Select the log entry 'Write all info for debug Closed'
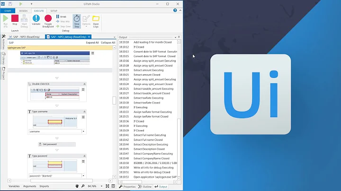This screenshot has width=341, height=191. point(152,172)
